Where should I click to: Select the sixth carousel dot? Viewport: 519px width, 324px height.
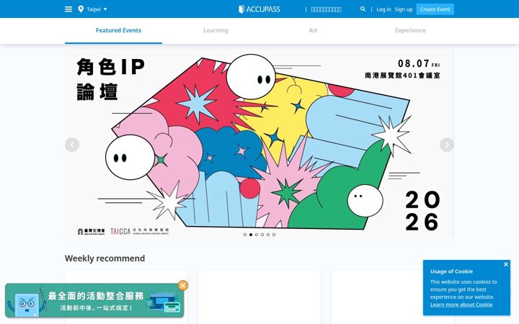point(274,235)
